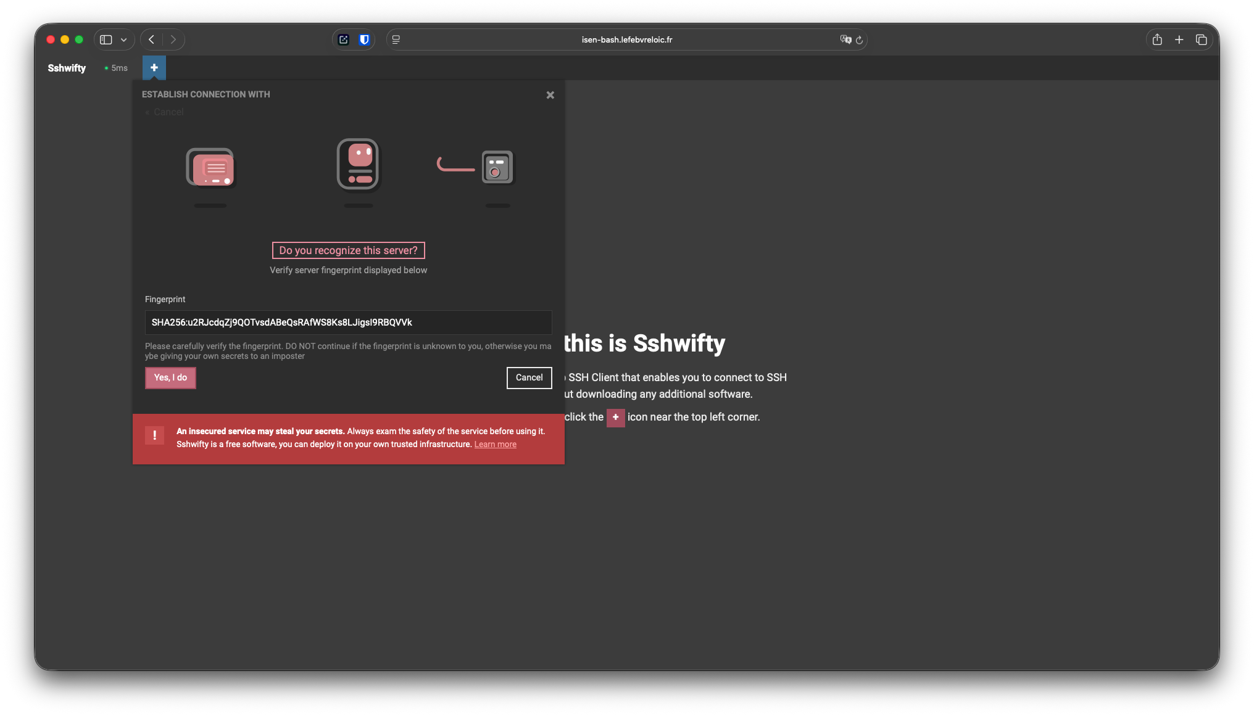The width and height of the screenshot is (1254, 716).
Task: Click the blue plus new connection tab
Action: [x=154, y=68]
